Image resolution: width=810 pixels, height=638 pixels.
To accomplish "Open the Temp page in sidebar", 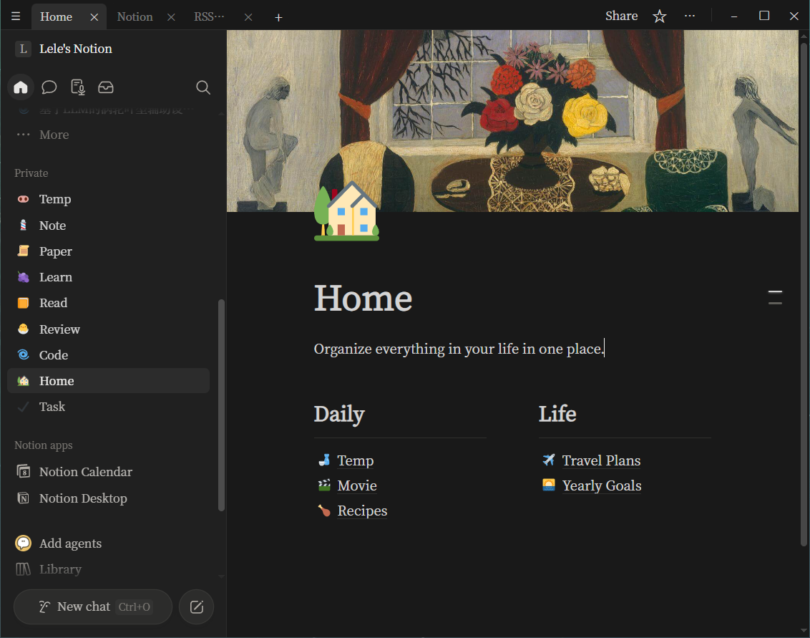I will coord(109,199).
